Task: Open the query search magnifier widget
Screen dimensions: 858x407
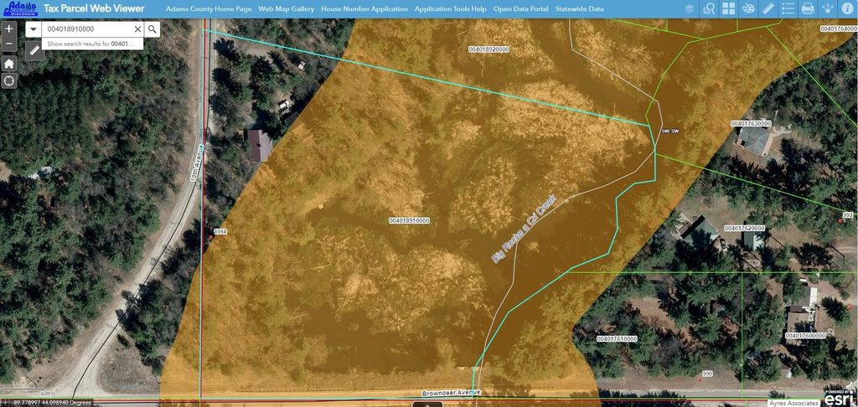Action: coord(709,9)
